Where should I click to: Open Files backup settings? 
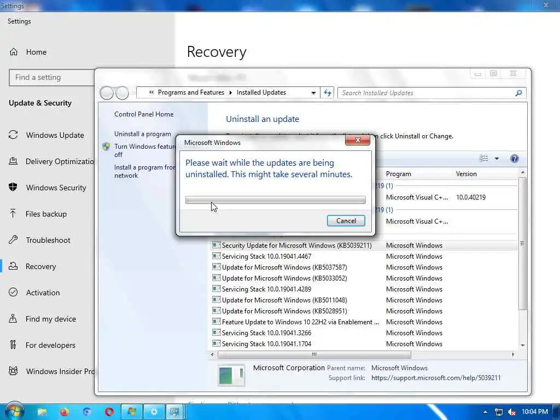[38, 214]
